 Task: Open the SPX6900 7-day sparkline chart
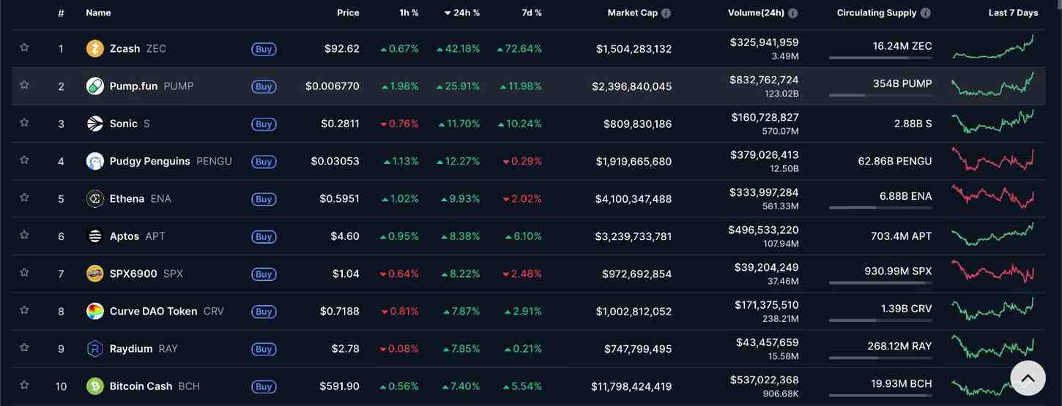pos(993,272)
